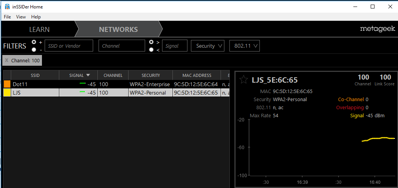Minimize the inSSIDer window
This screenshot has width=398, height=188.
[x=355, y=7]
